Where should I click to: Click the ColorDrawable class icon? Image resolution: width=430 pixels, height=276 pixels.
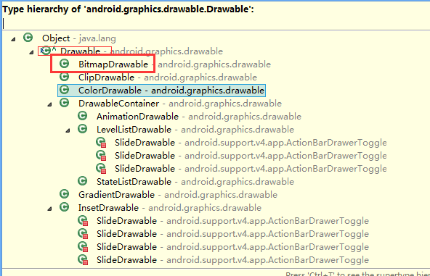[x=64, y=90]
